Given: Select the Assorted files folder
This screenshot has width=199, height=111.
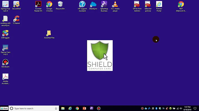Looking at the screenshot, I should click(x=49, y=34).
